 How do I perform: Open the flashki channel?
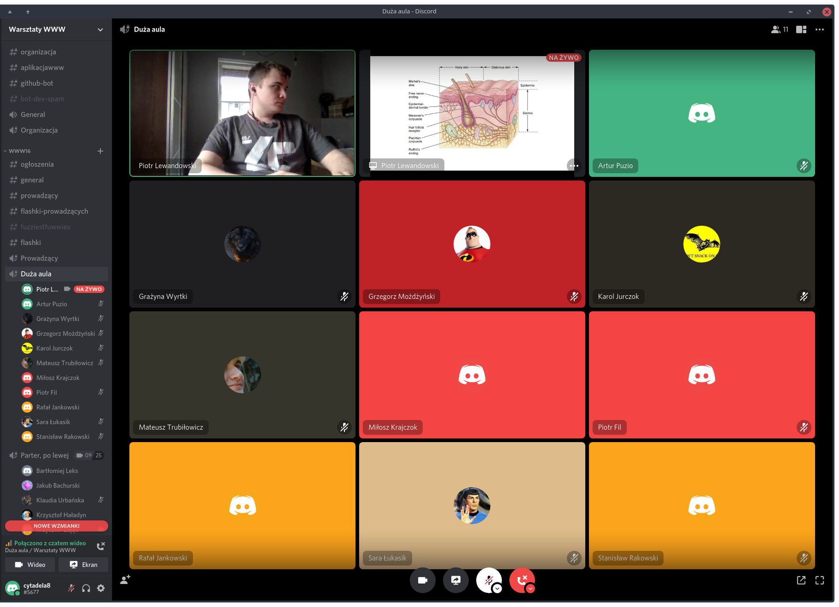click(x=57, y=242)
